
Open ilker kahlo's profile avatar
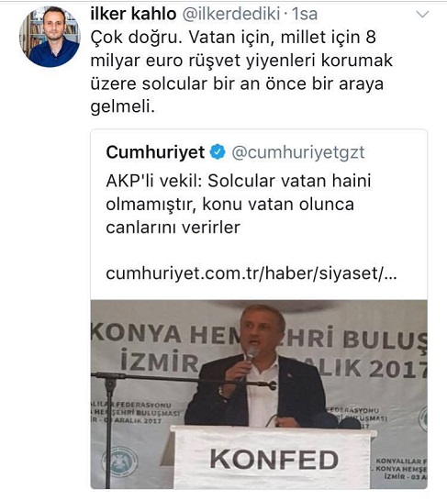coord(50,37)
